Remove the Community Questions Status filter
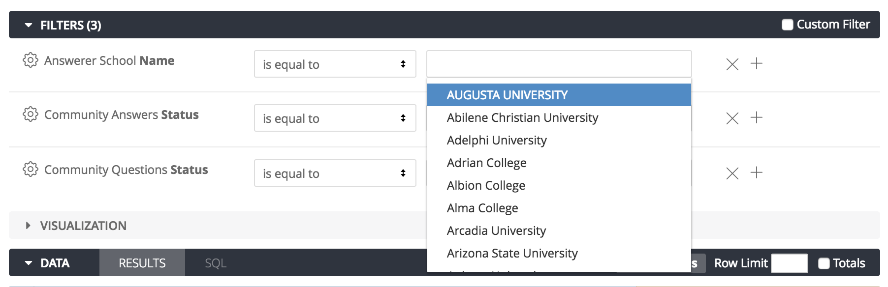This screenshot has height=287, width=888. click(732, 173)
